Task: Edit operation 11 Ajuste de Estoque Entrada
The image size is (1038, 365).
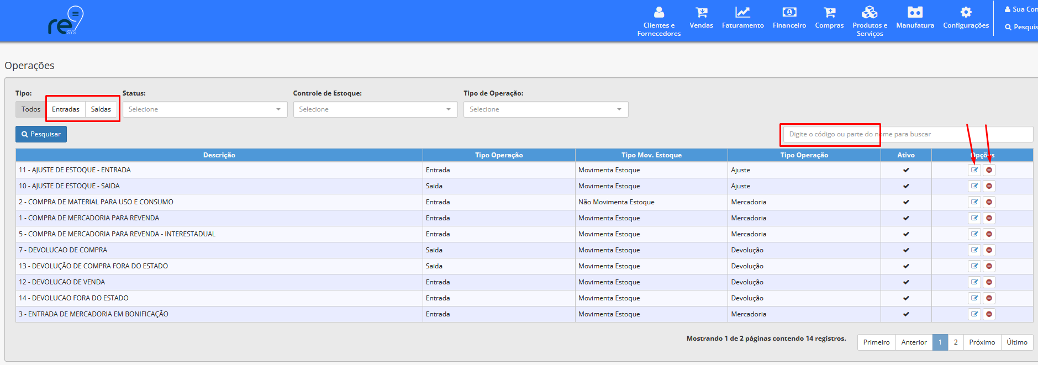Action: pyautogui.click(x=974, y=170)
